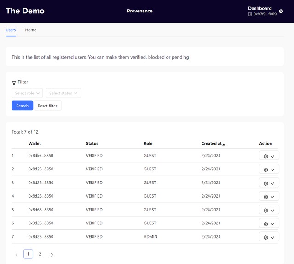Click VERIFIED status in row 1
Viewport: 294px width, 264px height.
click(x=94, y=155)
